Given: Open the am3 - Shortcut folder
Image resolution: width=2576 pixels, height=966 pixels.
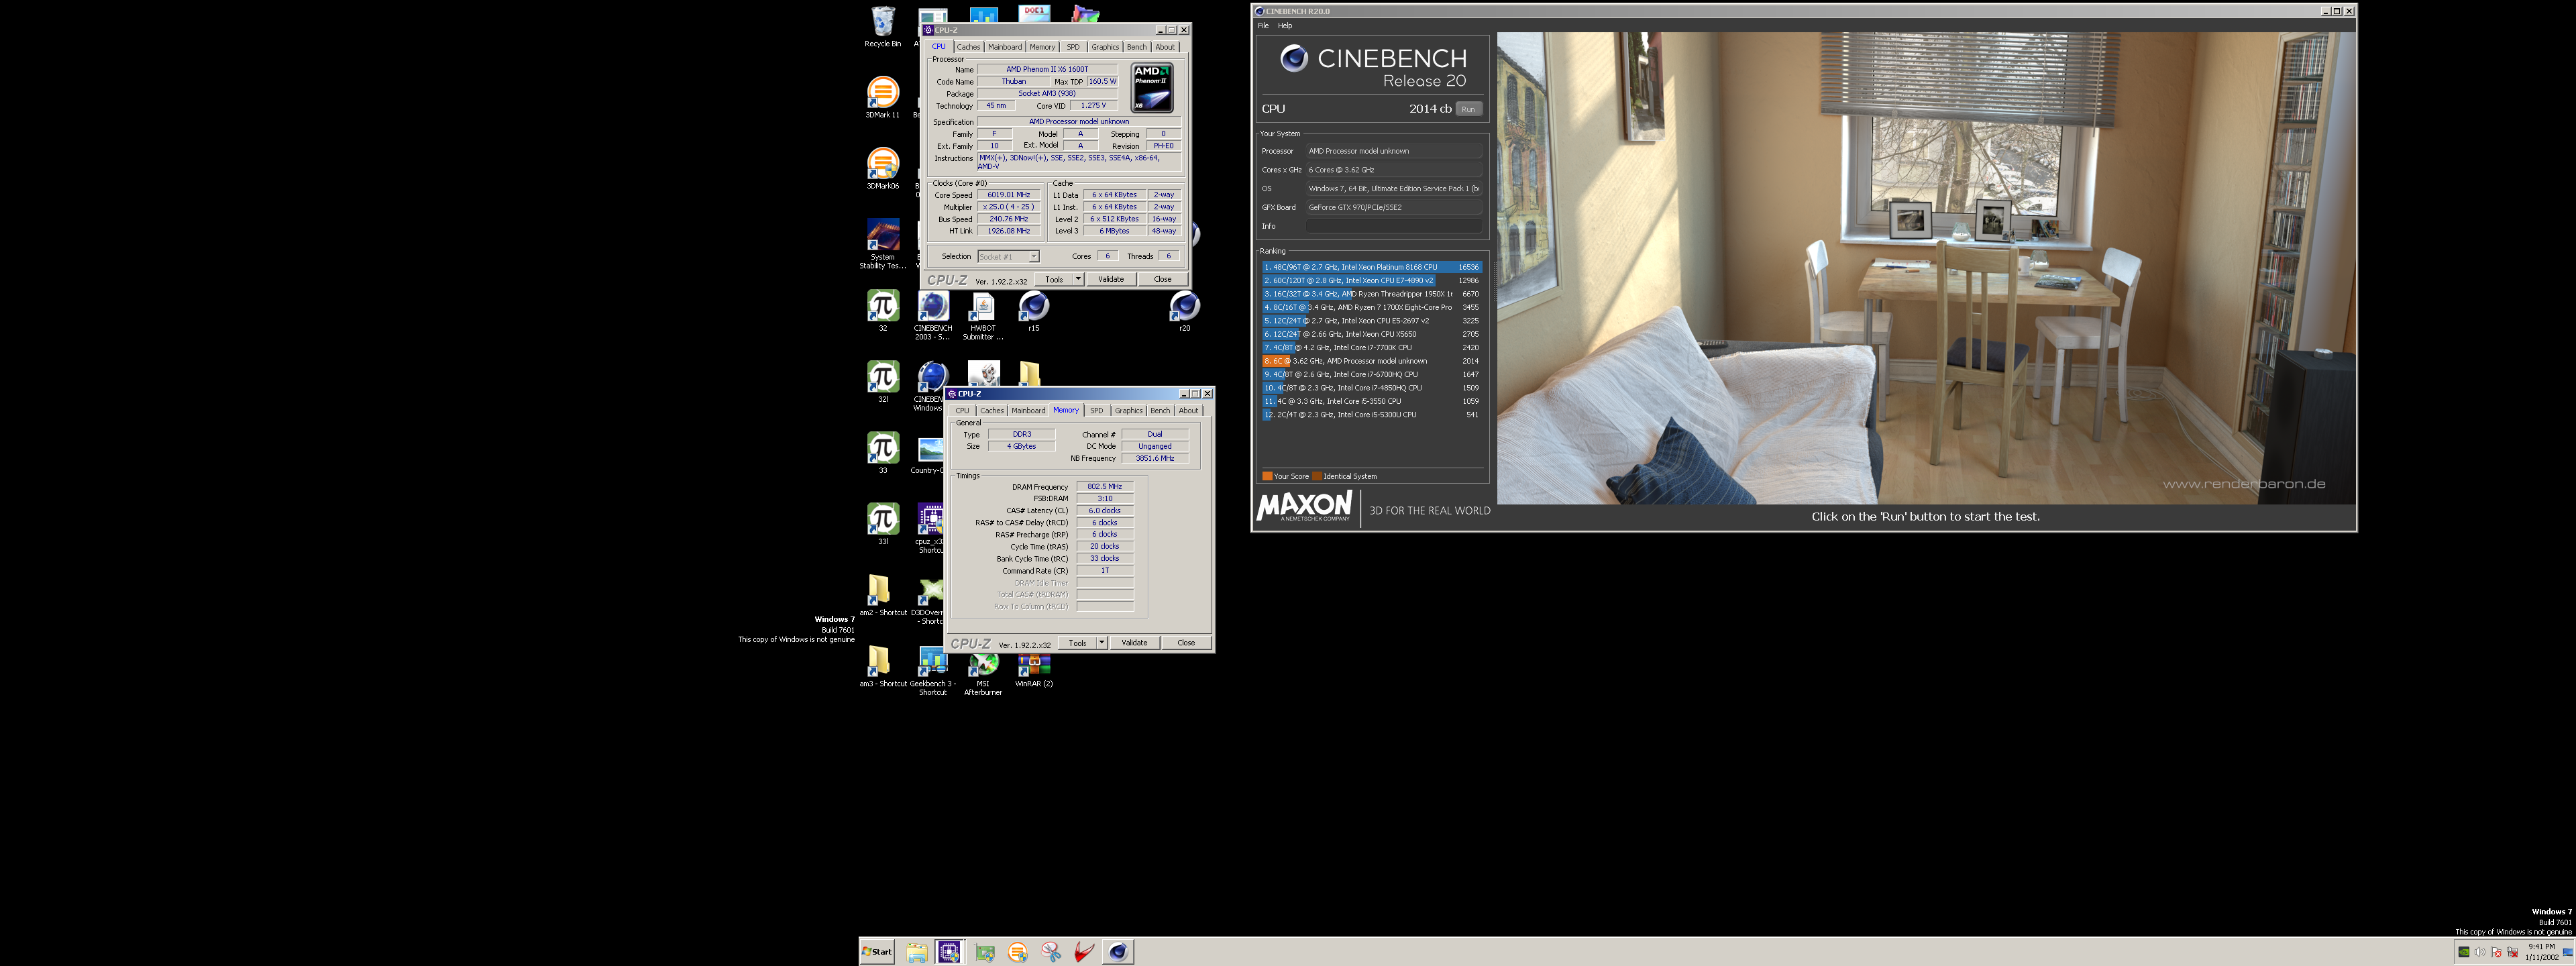Looking at the screenshot, I should pyautogui.click(x=882, y=665).
